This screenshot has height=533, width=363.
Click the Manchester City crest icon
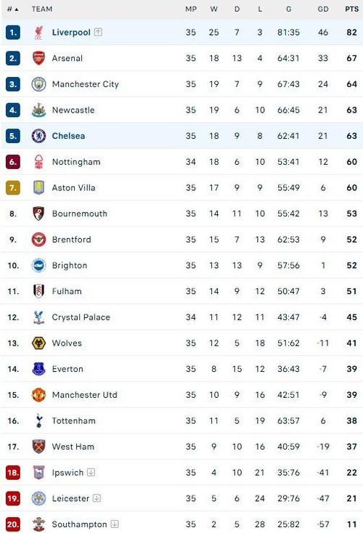tap(38, 84)
